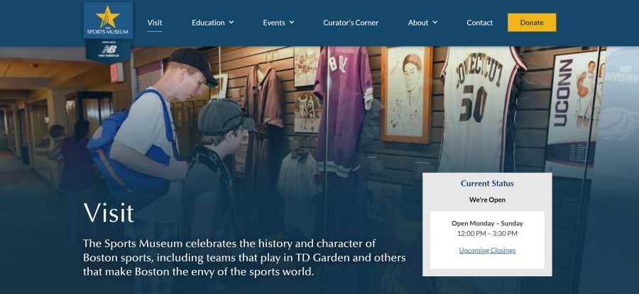Select the Education menu label
Viewport: 639px width, 294px height.
point(208,23)
